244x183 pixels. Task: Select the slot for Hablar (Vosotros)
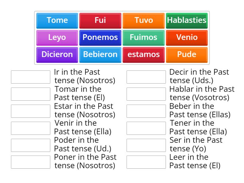pyautogui.click(x=145, y=93)
